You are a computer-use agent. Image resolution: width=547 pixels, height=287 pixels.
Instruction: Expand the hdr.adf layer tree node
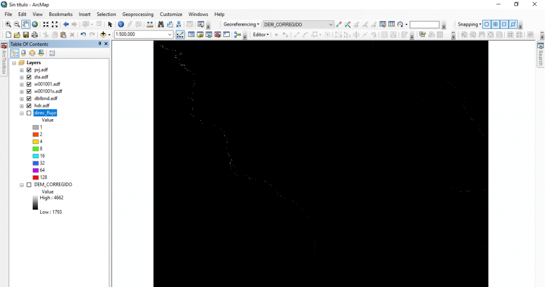21,106
